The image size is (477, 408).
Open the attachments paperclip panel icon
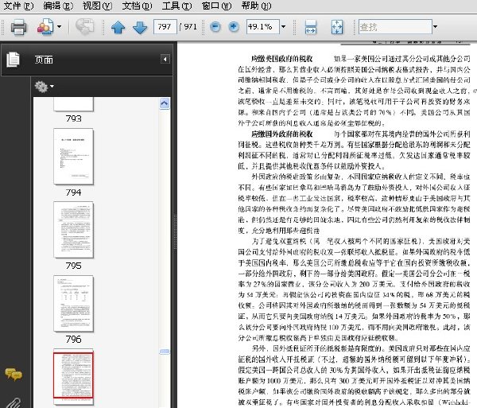(14, 403)
